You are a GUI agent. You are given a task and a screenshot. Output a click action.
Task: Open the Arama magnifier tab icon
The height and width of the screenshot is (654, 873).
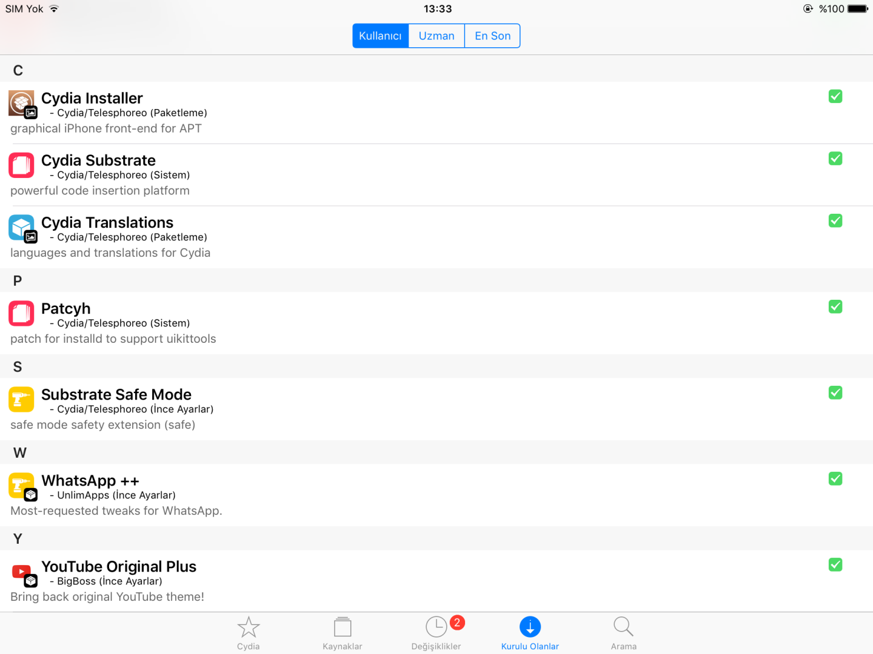pyautogui.click(x=623, y=627)
